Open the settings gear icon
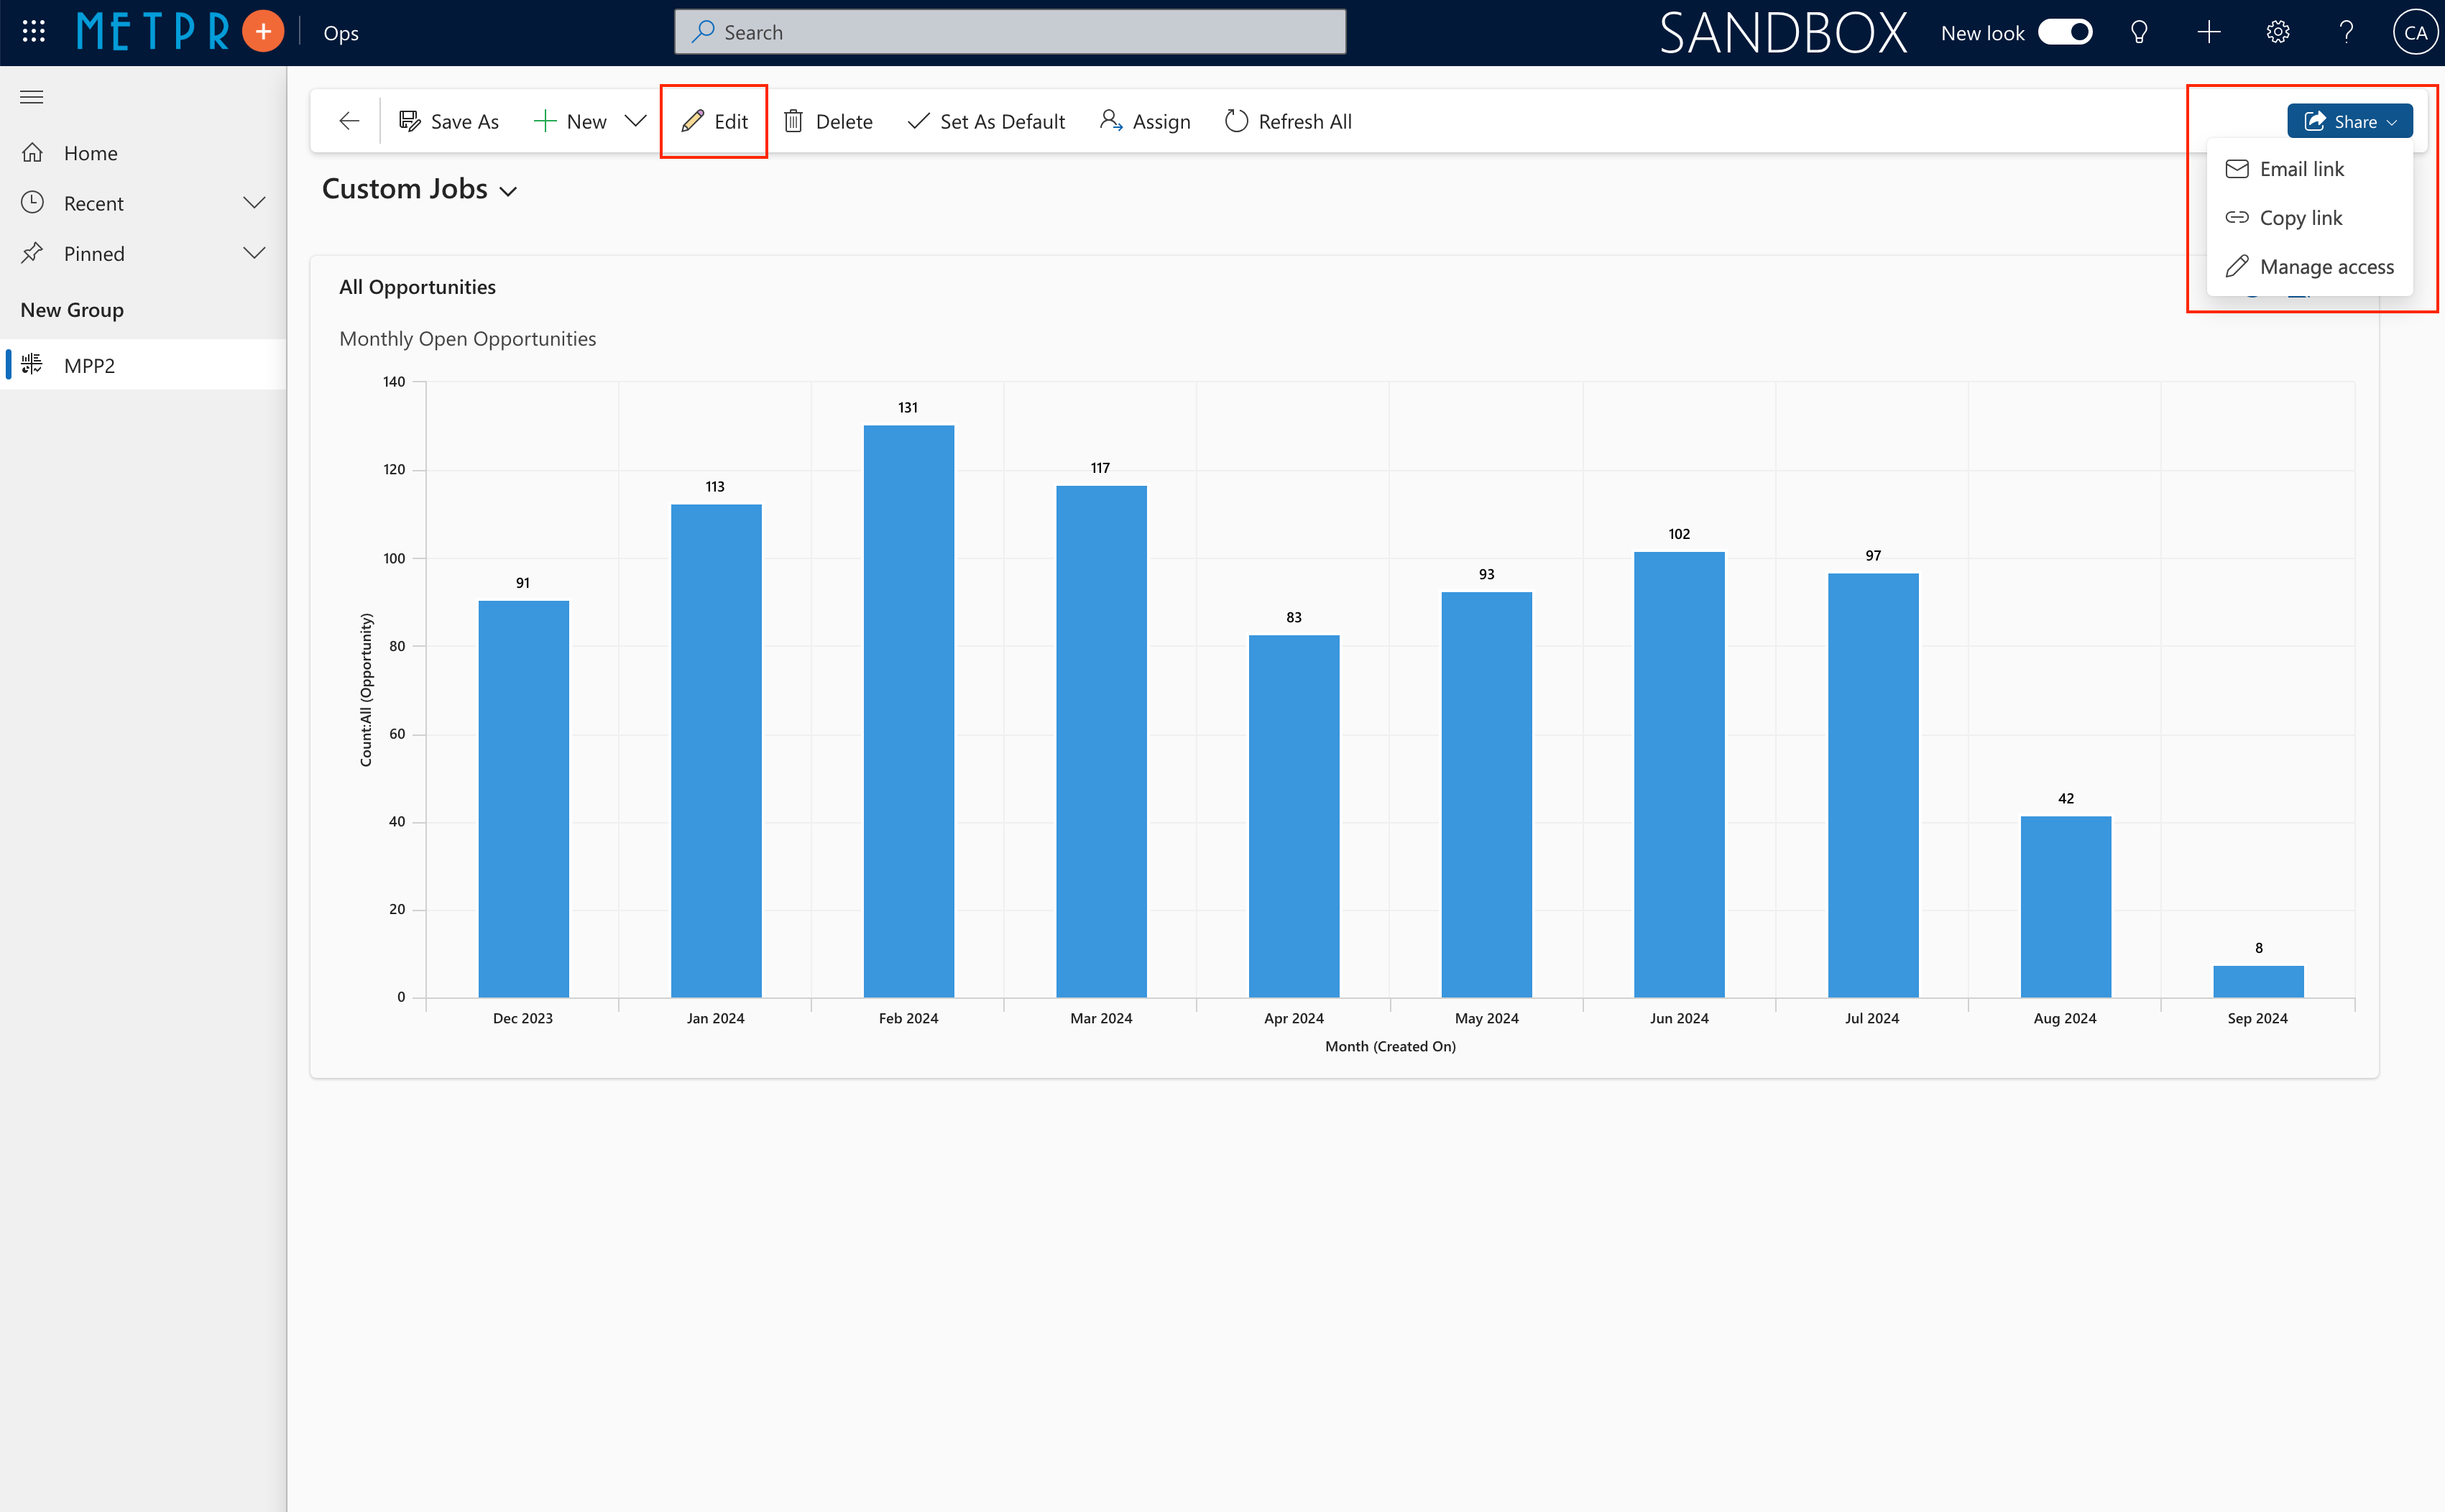Screen dimensions: 2445x1512 [2278, 32]
